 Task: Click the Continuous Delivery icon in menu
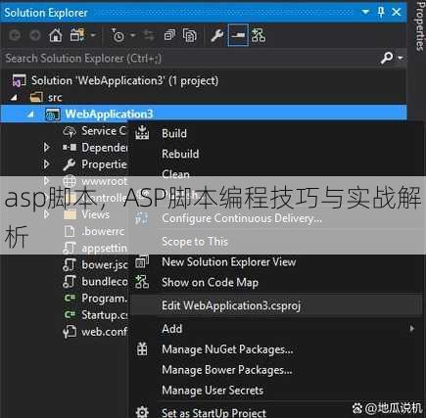pos(142,218)
